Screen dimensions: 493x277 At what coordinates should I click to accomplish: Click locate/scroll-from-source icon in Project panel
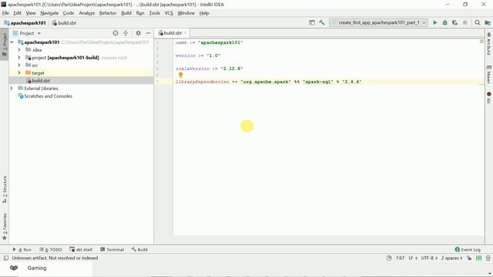(x=116, y=33)
